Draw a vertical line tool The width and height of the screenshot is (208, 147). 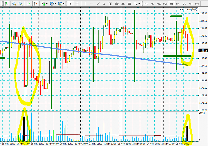[x=85, y=4]
